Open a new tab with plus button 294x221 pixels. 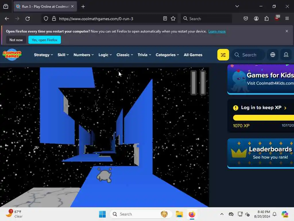pyautogui.click(x=83, y=7)
